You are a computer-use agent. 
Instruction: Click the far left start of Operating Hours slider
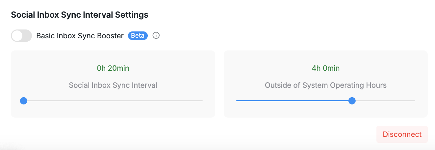tap(237, 101)
